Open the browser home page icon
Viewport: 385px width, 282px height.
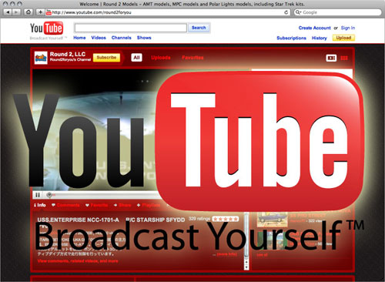28,12
